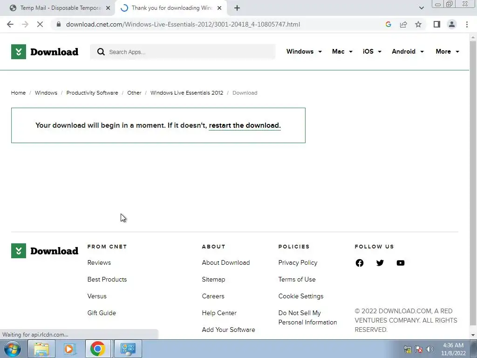Click the Download logo in header
Screen dimensions: 477x358
(x=45, y=52)
